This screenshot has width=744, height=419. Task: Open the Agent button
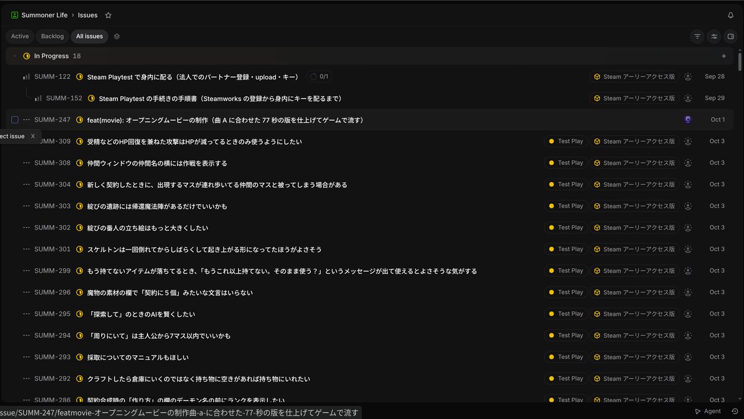707,411
